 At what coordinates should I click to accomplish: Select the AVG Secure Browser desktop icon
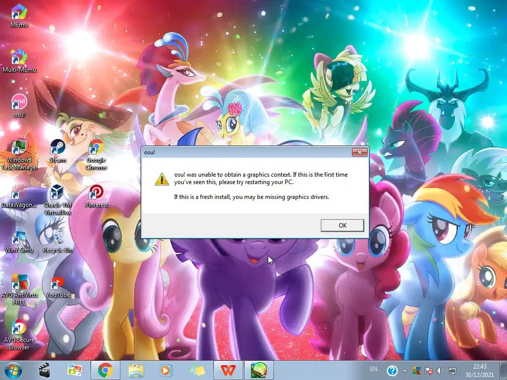click(x=19, y=334)
